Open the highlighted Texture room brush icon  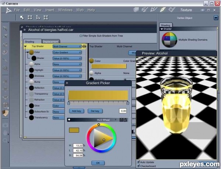[x=162, y=10]
